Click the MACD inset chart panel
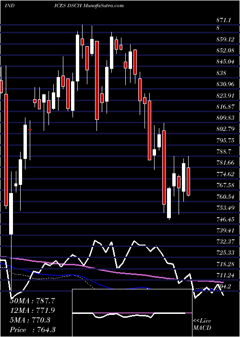240x337 pixels. pos(132,313)
